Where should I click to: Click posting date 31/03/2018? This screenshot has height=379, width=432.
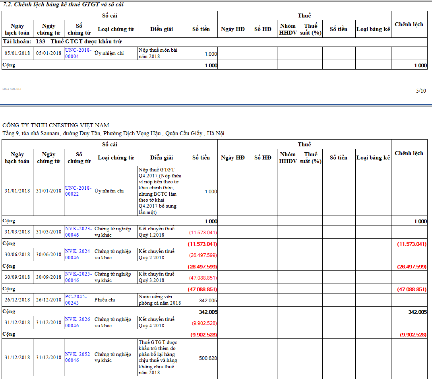point(17,232)
